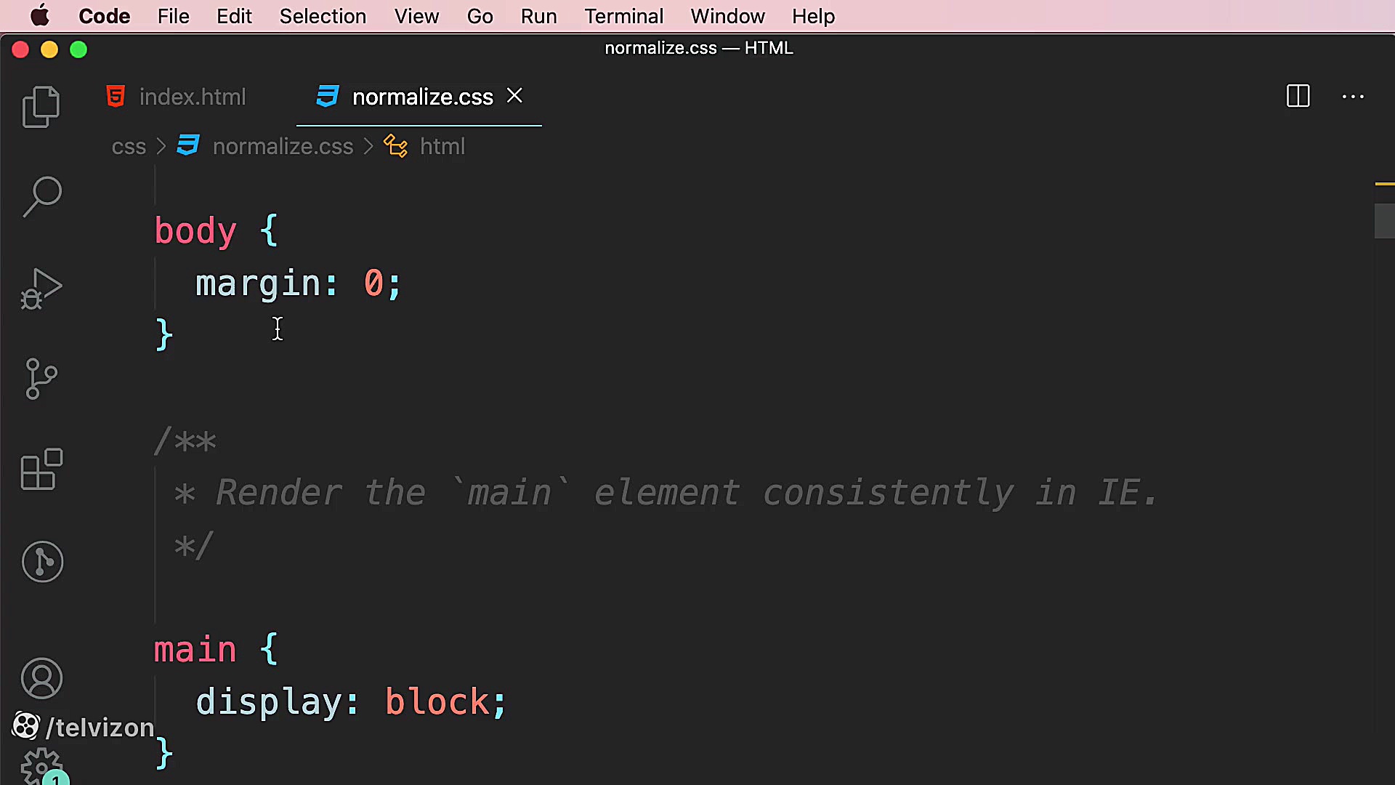The image size is (1395, 785).
Task: Click the CSS icon in the breadcrumb
Action: pos(187,145)
